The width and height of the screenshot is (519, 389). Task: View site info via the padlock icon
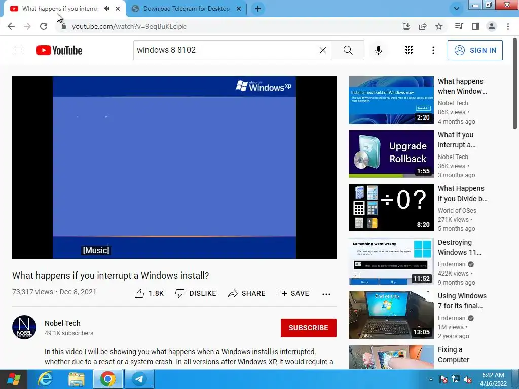coord(64,26)
